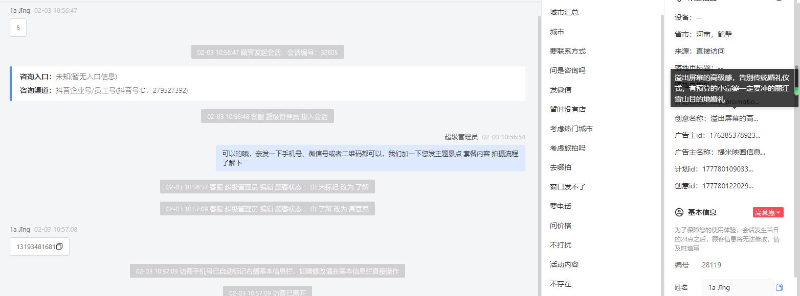Choose the 发微信 quick reply
The width and height of the screenshot is (800, 296).
click(x=561, y=90)
